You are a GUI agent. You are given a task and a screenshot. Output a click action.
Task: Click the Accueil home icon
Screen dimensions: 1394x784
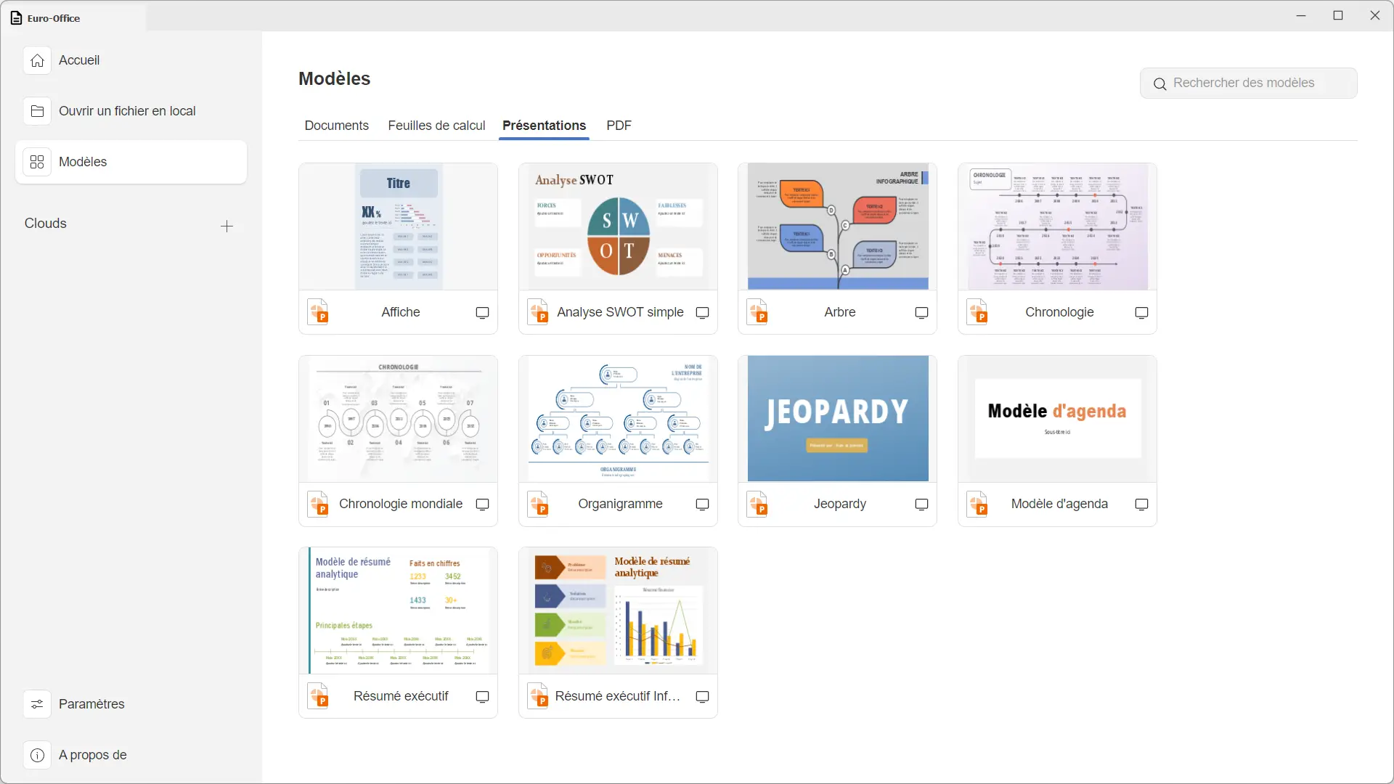[37, 60]
